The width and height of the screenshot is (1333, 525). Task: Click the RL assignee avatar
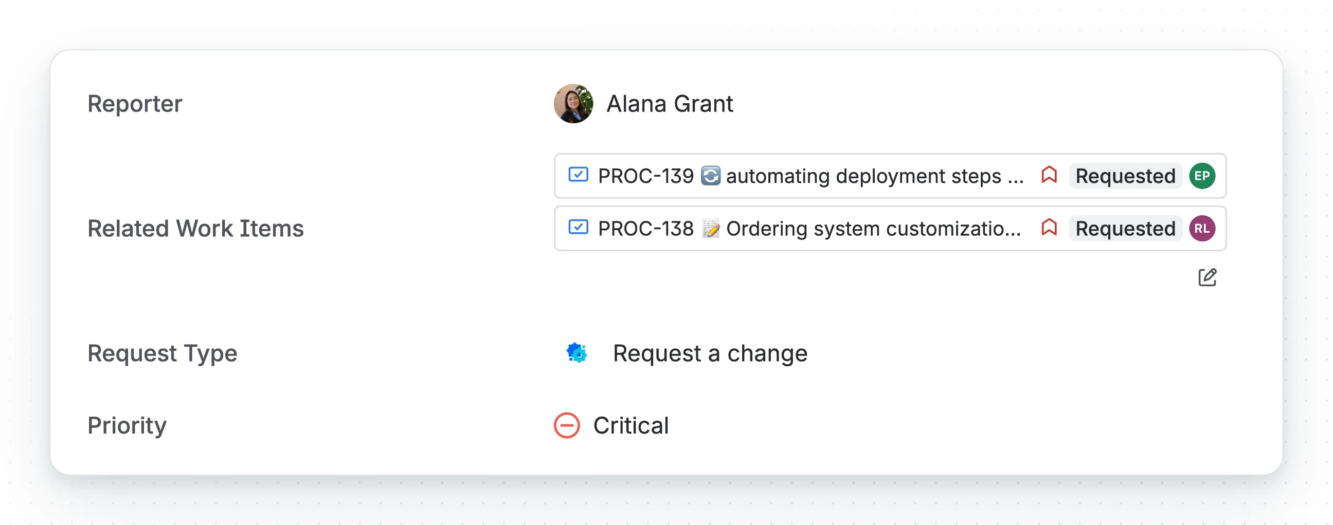(1202, 229)
